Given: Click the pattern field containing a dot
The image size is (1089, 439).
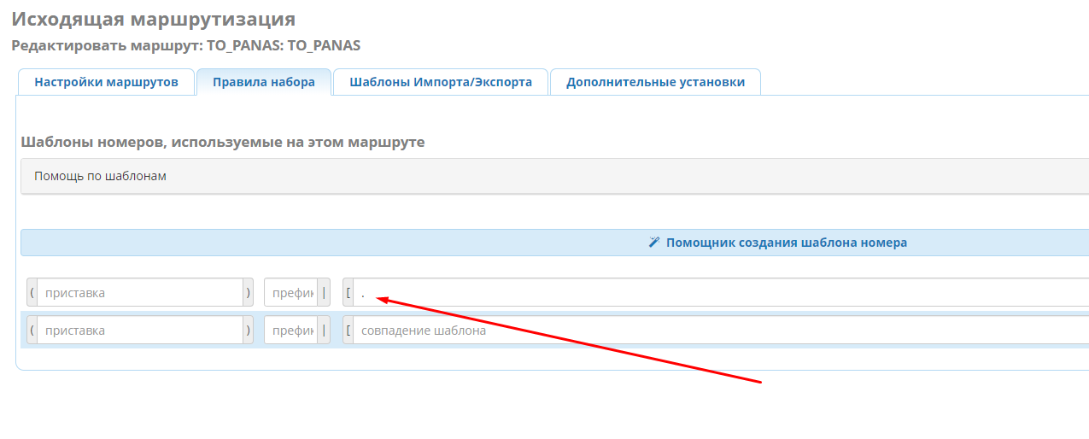Looking at the screenshot, I should pos(717,293).
